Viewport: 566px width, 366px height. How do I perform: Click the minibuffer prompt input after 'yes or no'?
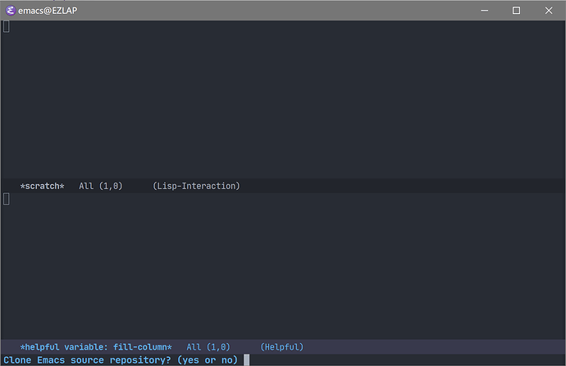247,360
